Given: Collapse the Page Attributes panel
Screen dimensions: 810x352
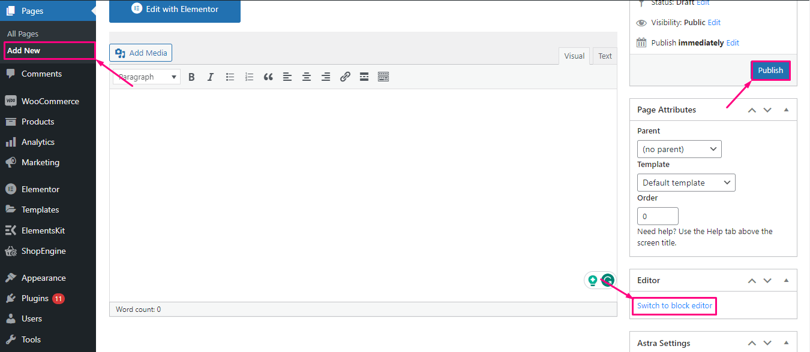Looking at the screenshot, I should (786, 110).
